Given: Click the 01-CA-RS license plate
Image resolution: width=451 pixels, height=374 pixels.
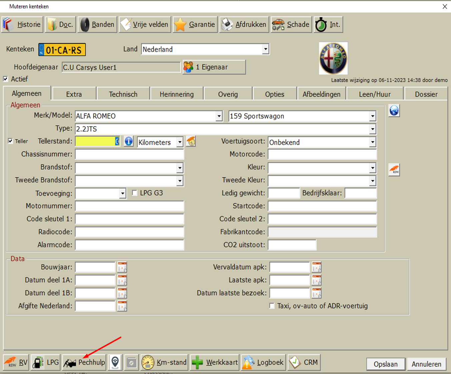Looking at the screenshot, I should [x=62, y=50].
